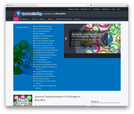The height and width of the screenshot is (114, 134).
Task: Expand the Support dropdown menu
Action: coord(42,19)
